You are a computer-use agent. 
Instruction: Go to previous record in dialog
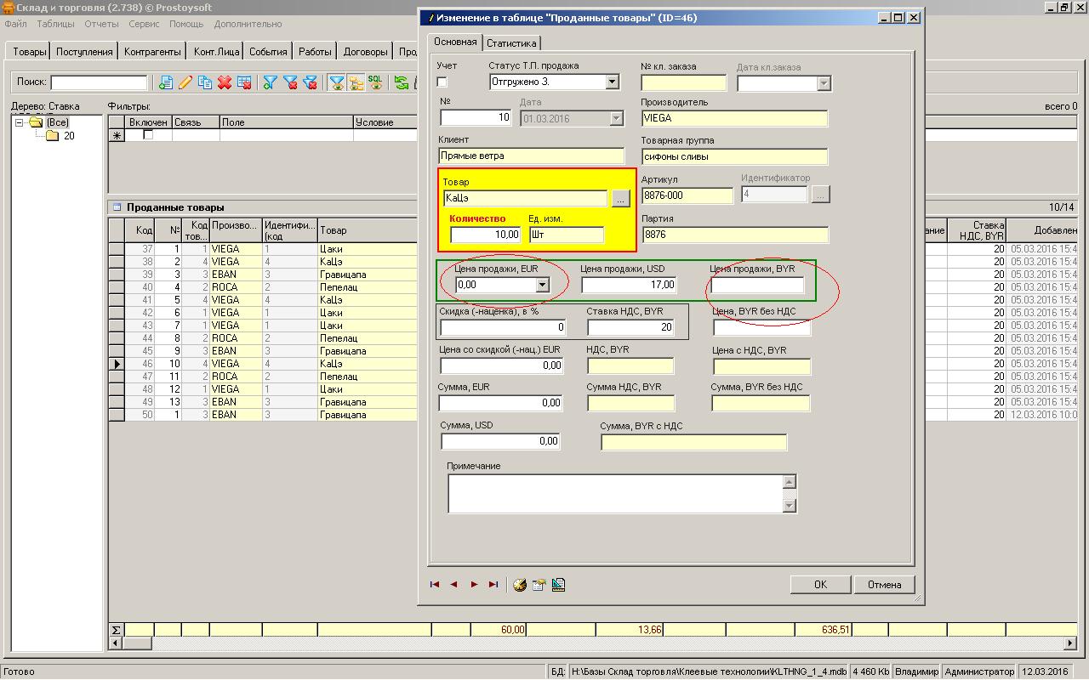453,585
